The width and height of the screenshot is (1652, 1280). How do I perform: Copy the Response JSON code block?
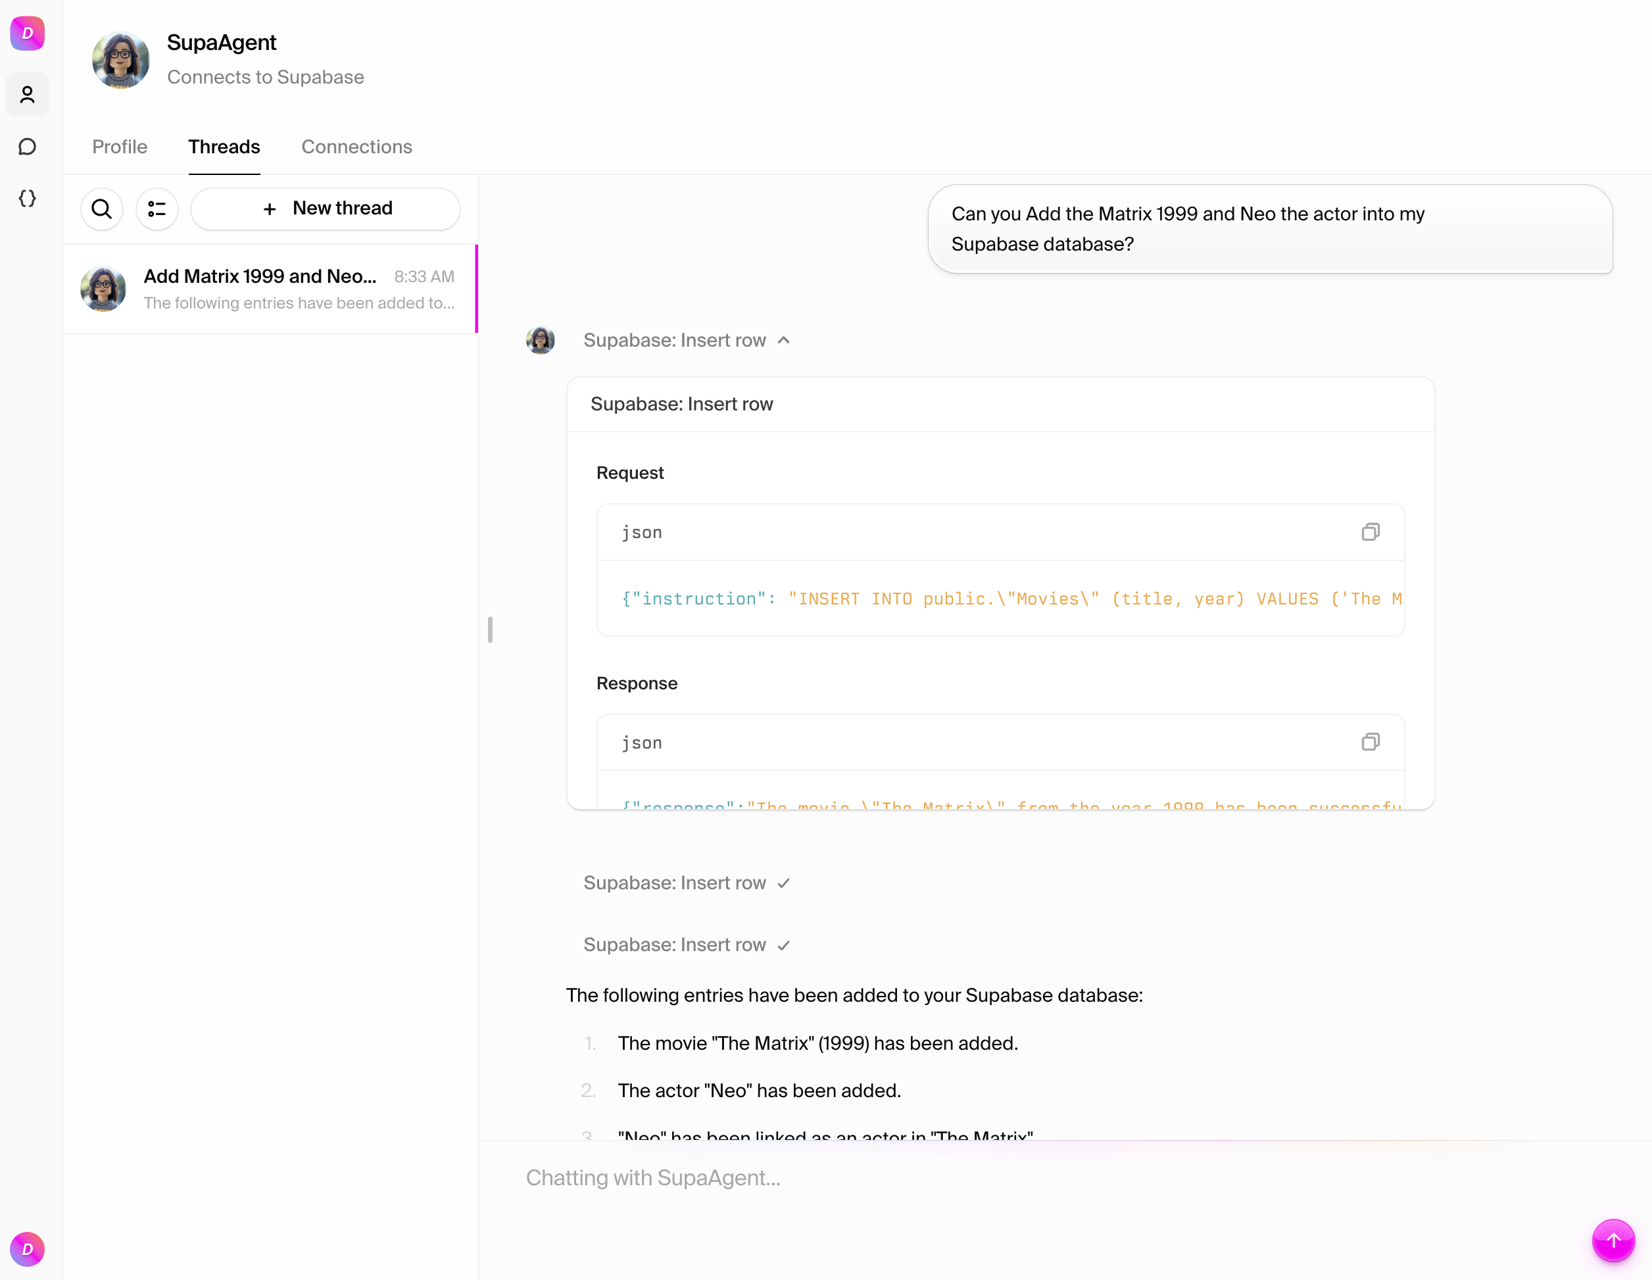pos(1370,742)
